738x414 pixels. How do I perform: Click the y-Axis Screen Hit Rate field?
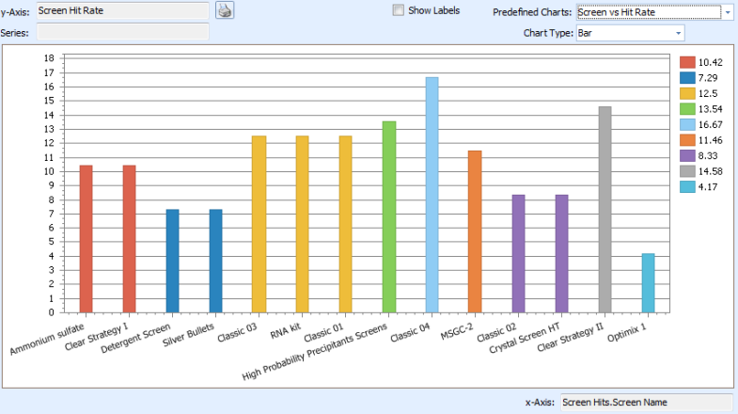tap(123, 10)
